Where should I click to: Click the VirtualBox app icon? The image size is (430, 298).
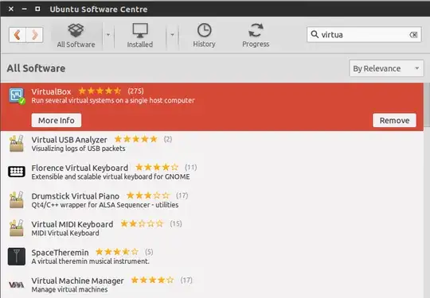[17, 96]
